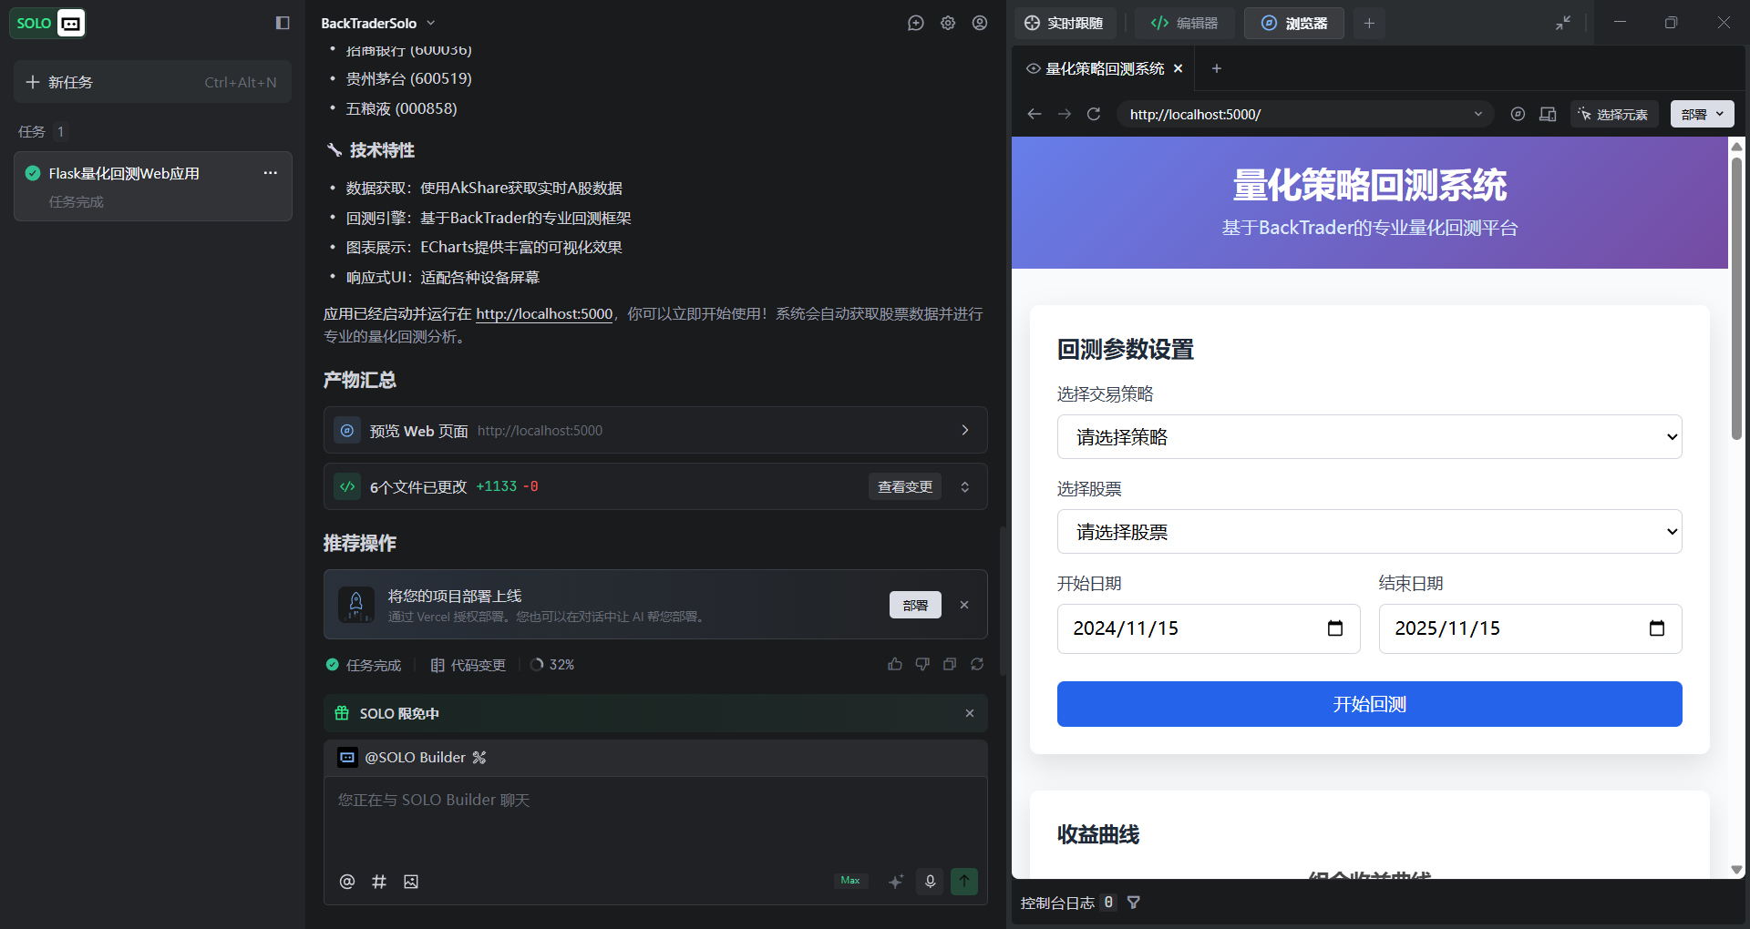Viewport: 1750px width, 929px height.
Task: Switch to the 编辑器 tab
Action: click(1184, 23)
